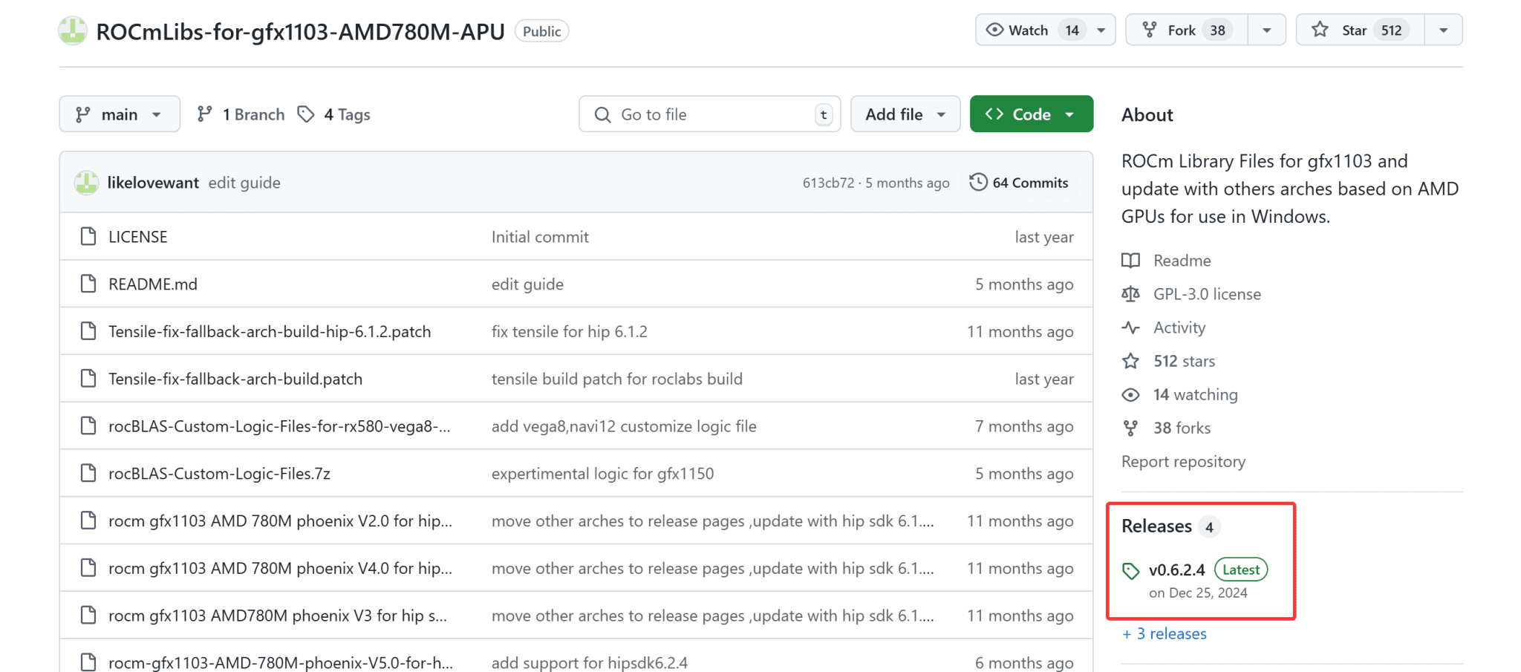Screen dimensions: 1521x672
Task: Open the commit history clock icon
Action: click(978, 183)
